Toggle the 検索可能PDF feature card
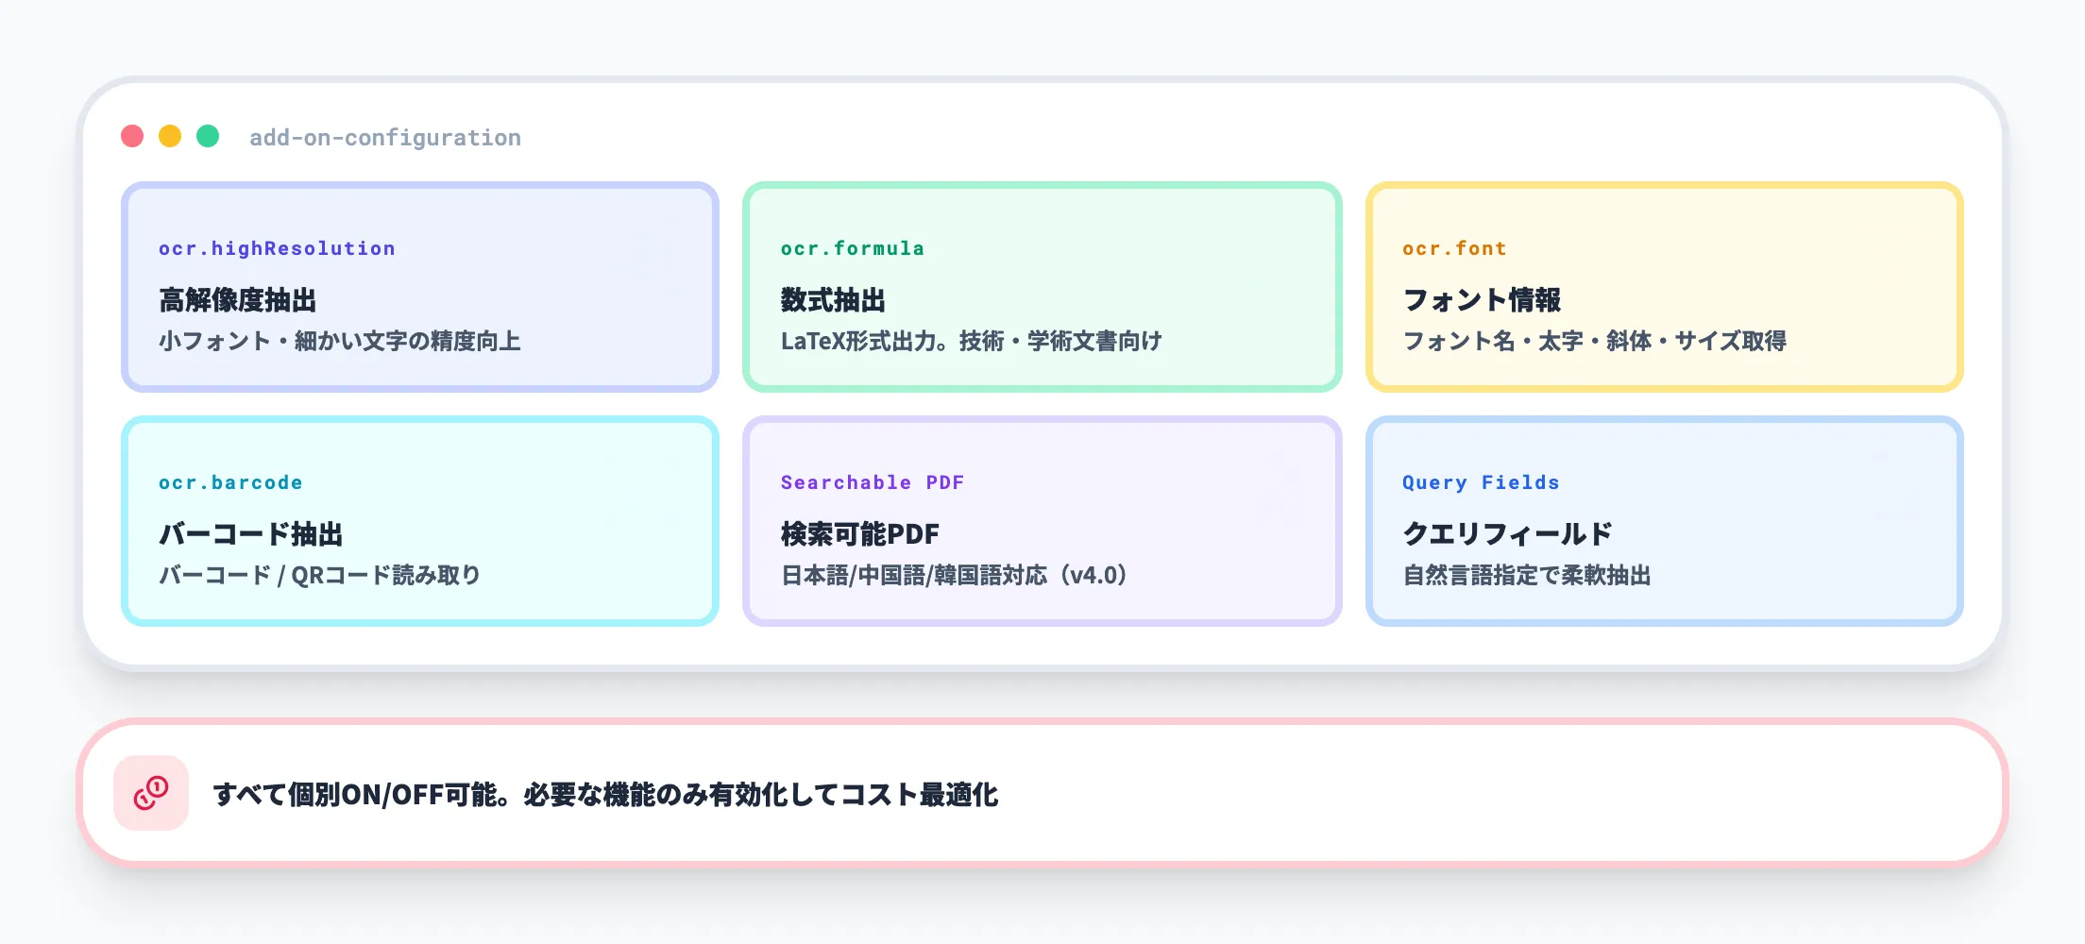This screenshot has height=944, width=2085. [x=1042, y=520]
